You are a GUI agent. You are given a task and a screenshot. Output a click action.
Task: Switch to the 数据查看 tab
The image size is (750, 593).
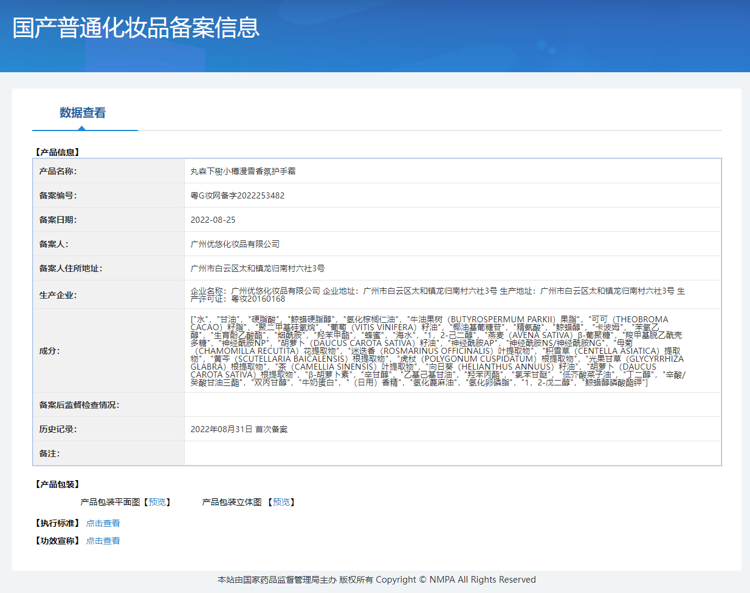pos(83,113)
